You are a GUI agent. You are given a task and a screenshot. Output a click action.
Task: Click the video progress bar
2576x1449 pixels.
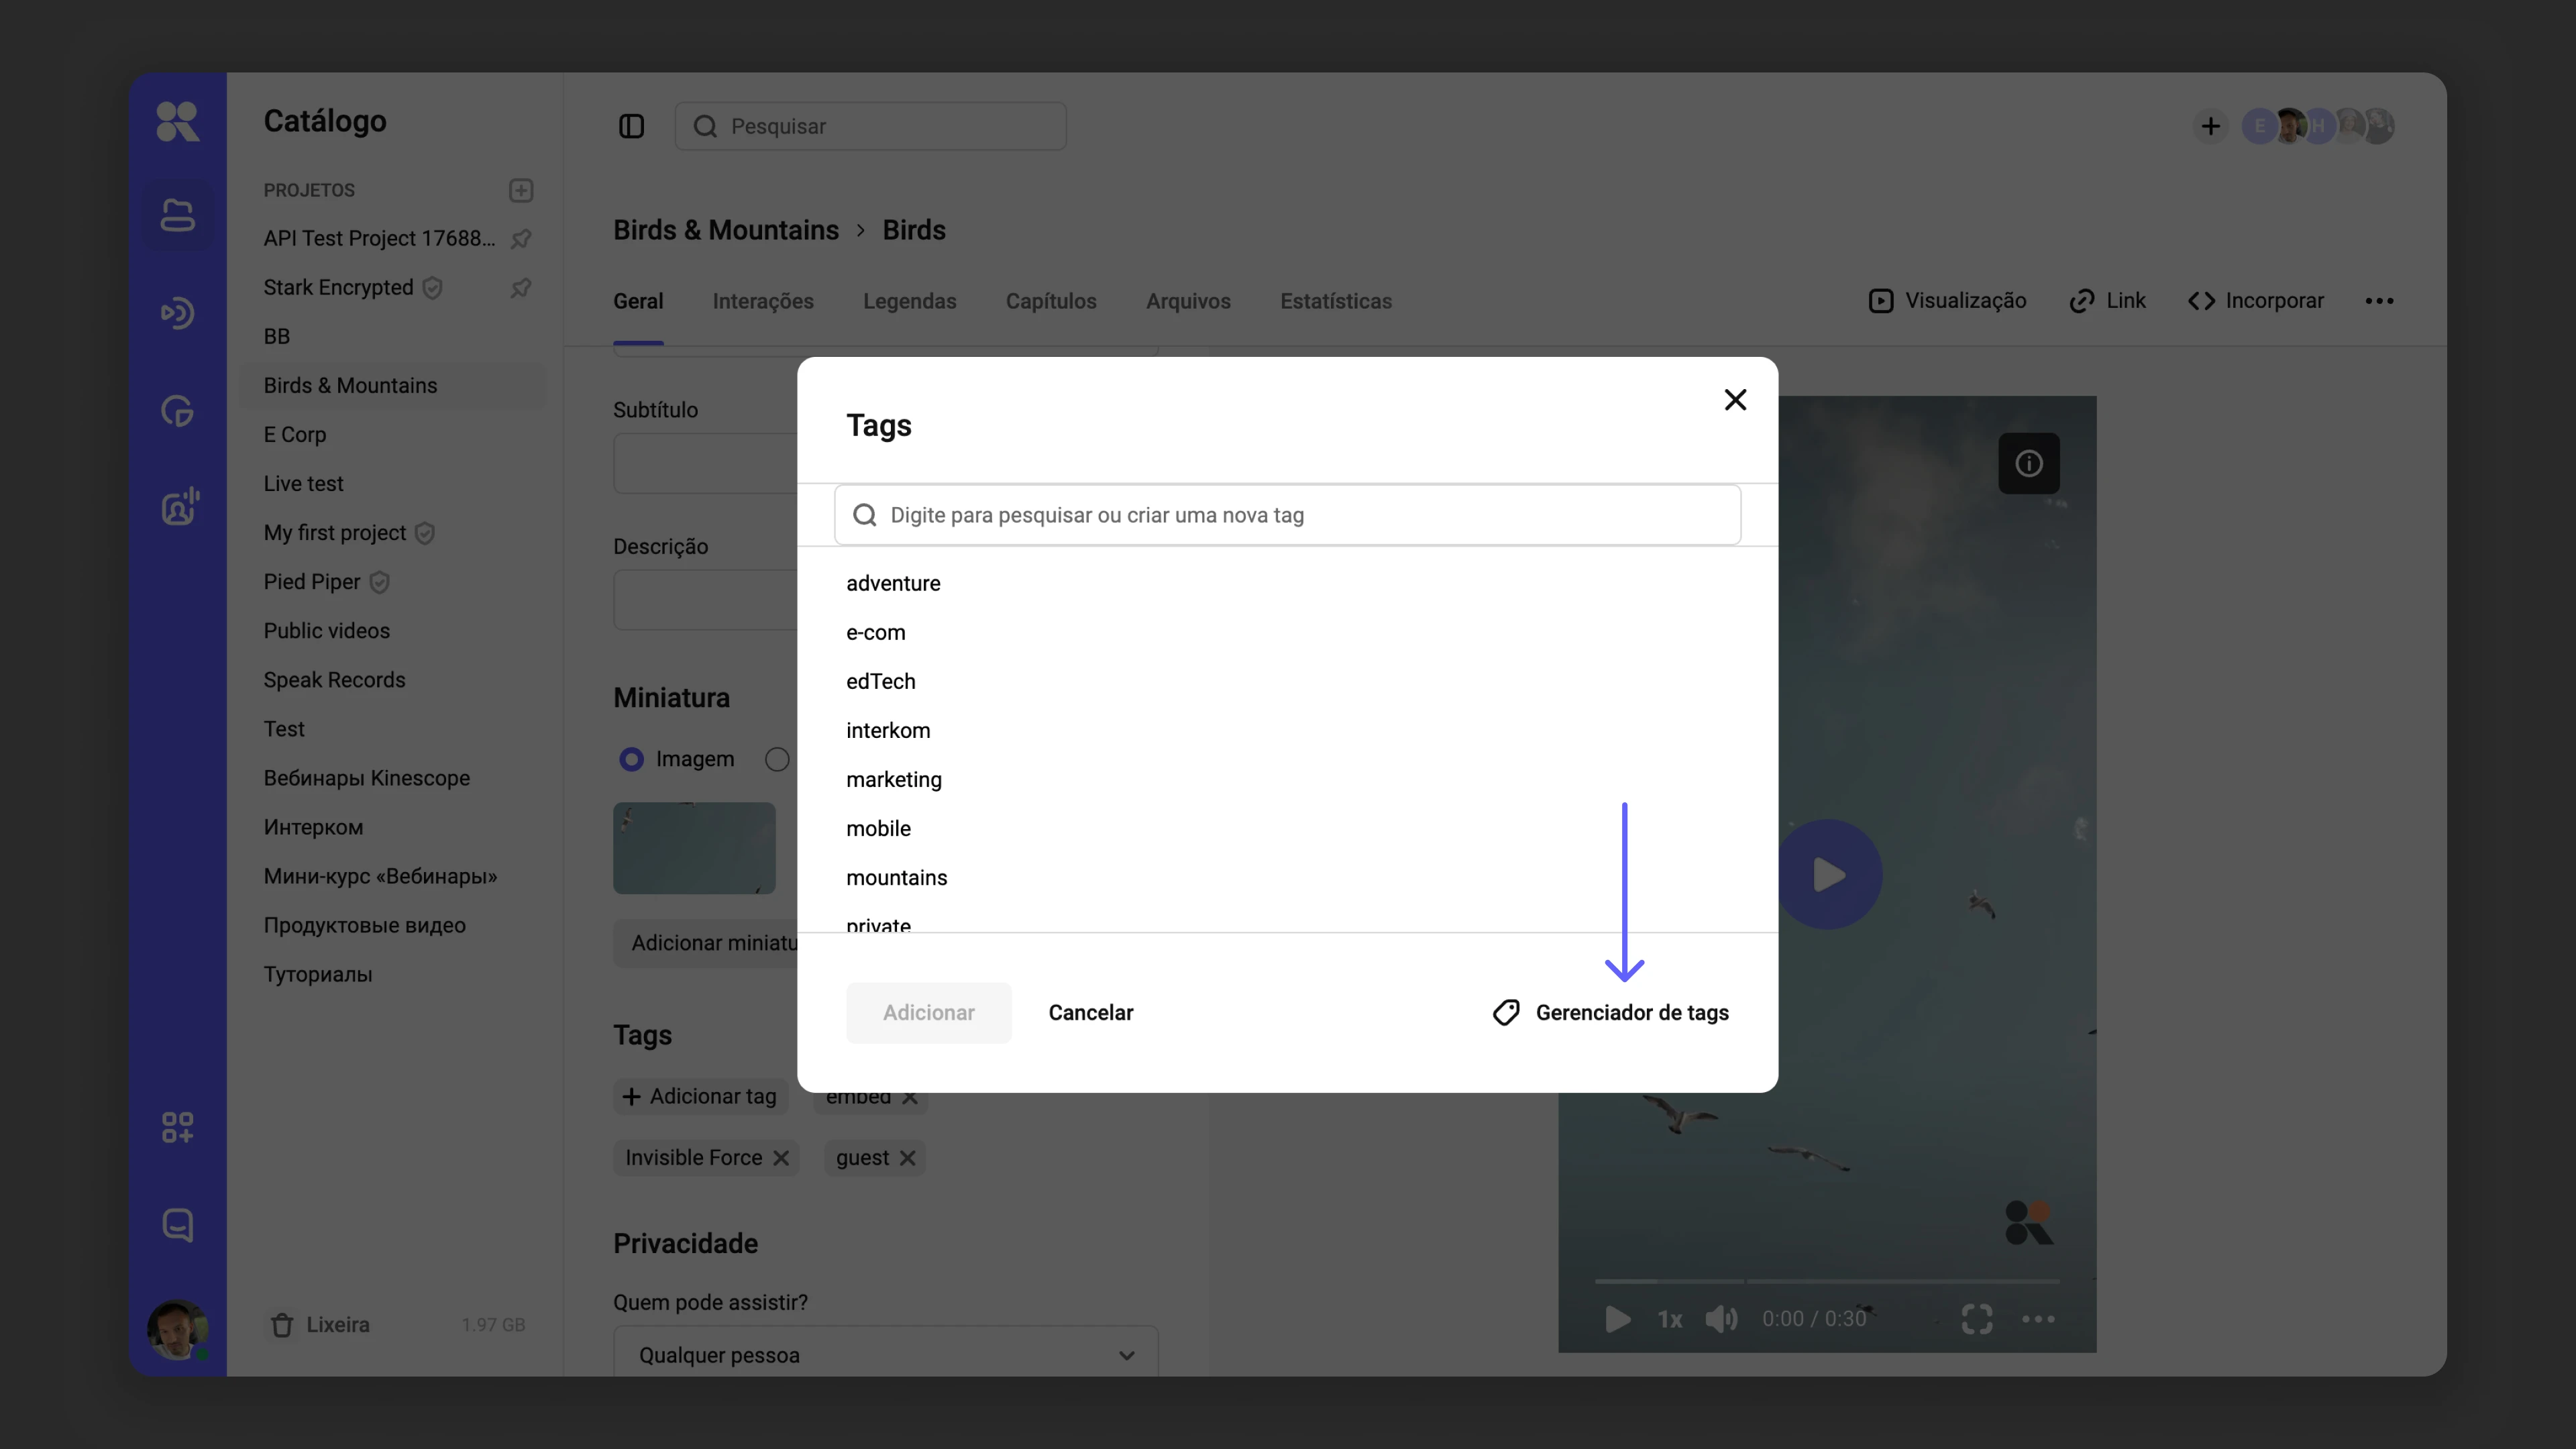[x=1827, y=1280]
